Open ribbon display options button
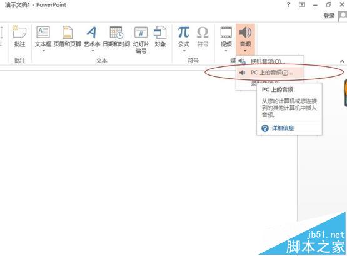Viewport: 347px width, 256px height. tap(302, 4)
